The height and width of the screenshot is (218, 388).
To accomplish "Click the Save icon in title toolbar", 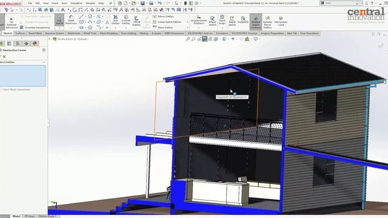I will pyautogui.click(x=142, y=3).
